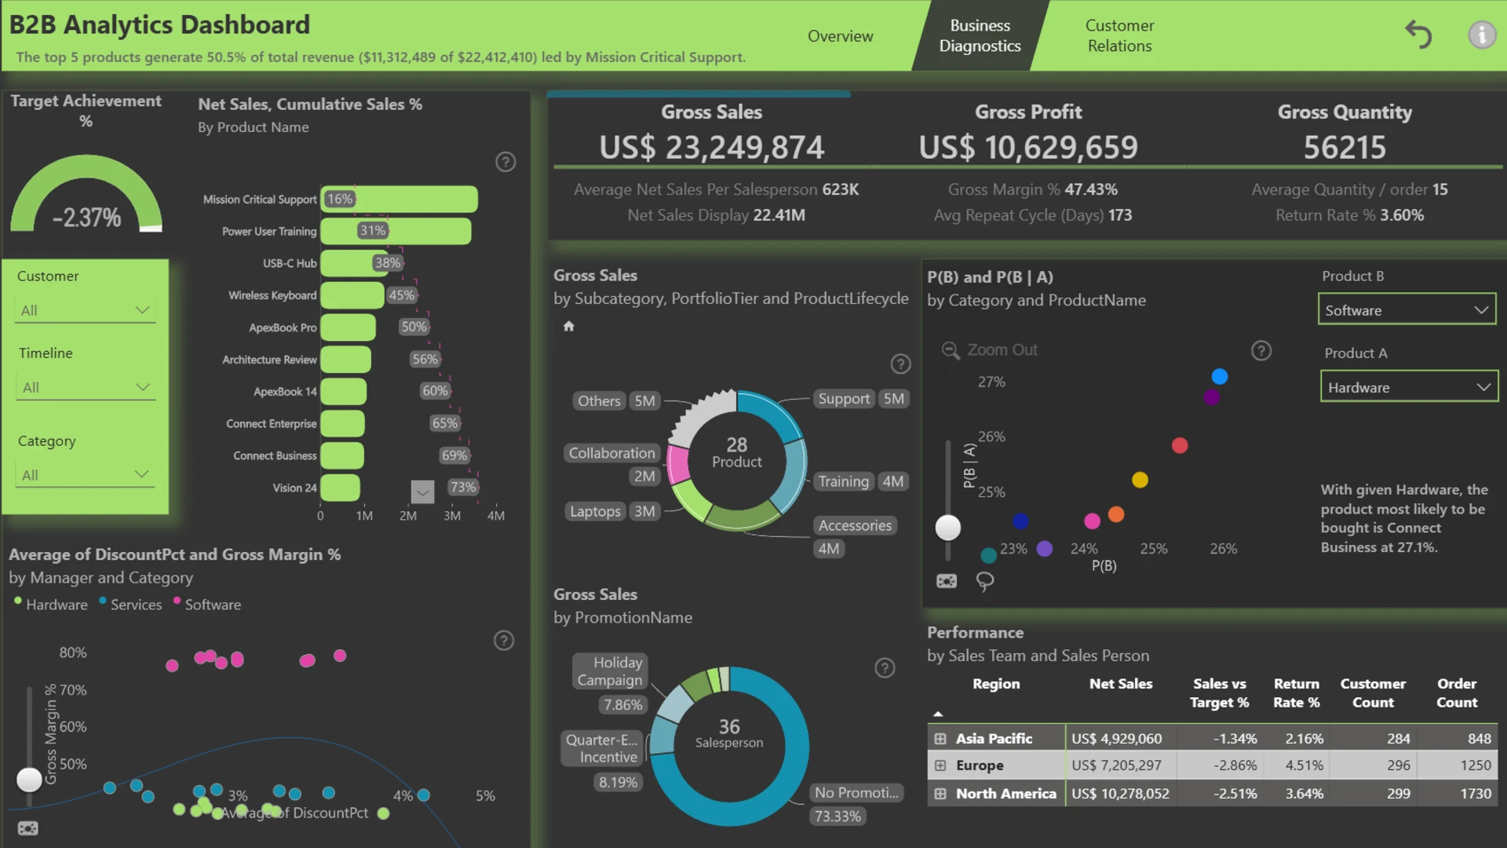Click the Hardware legend item

click(51, 605)
